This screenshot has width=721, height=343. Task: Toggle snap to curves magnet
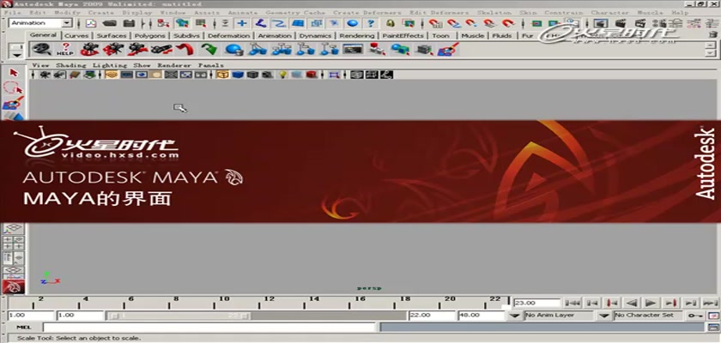[454, 23]
